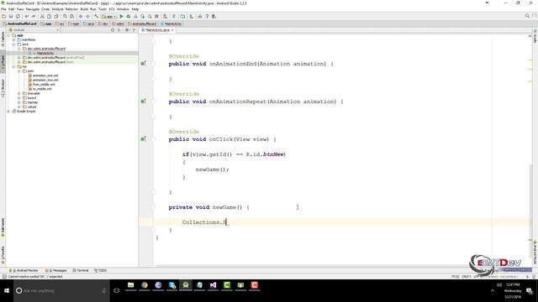The width and height of the screenshot is (538, 302).
Task: Click the scroll-from-source target icon in Project panel
Action: [113, 30]
